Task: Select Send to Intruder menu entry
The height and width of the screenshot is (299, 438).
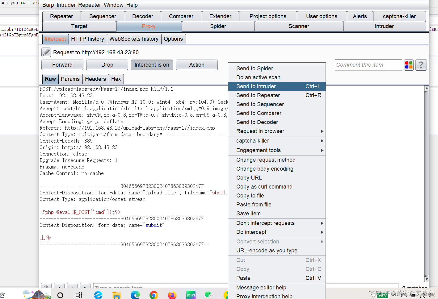Action: (277, 86)
